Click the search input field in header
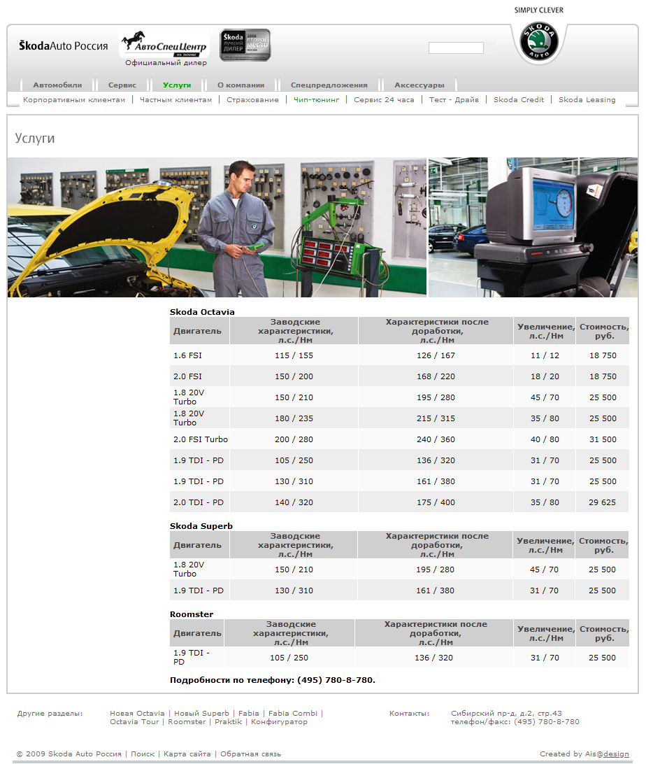The height and width of the screenshot is (764, 646). [x=456, y=48]
